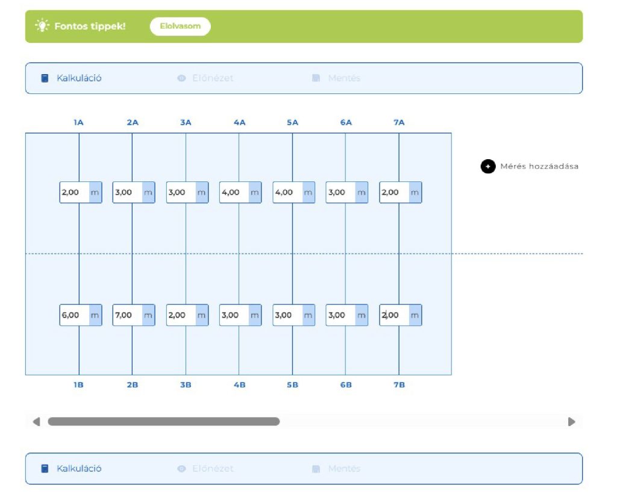The image size is (617, 496).
Task: Select the bottom Mentés tab label
Action: [344, 468]
